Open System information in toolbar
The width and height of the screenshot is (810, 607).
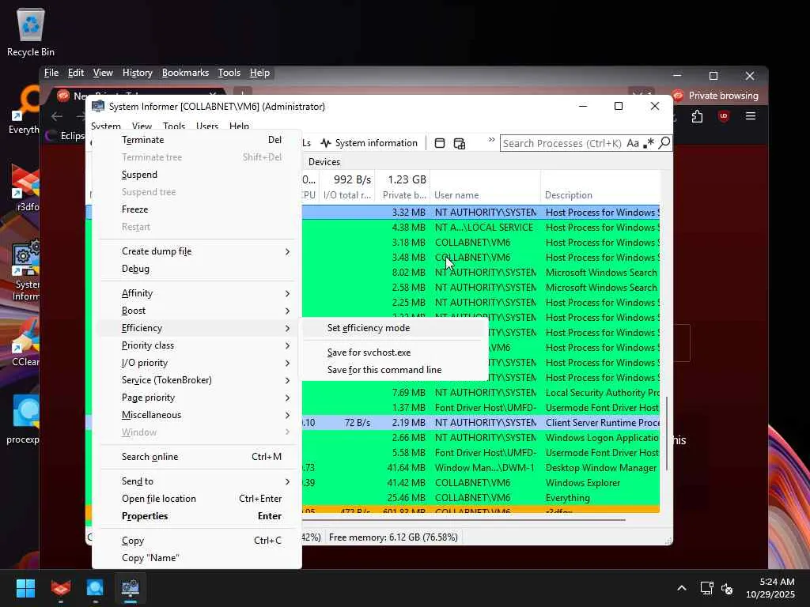point(369,143)
